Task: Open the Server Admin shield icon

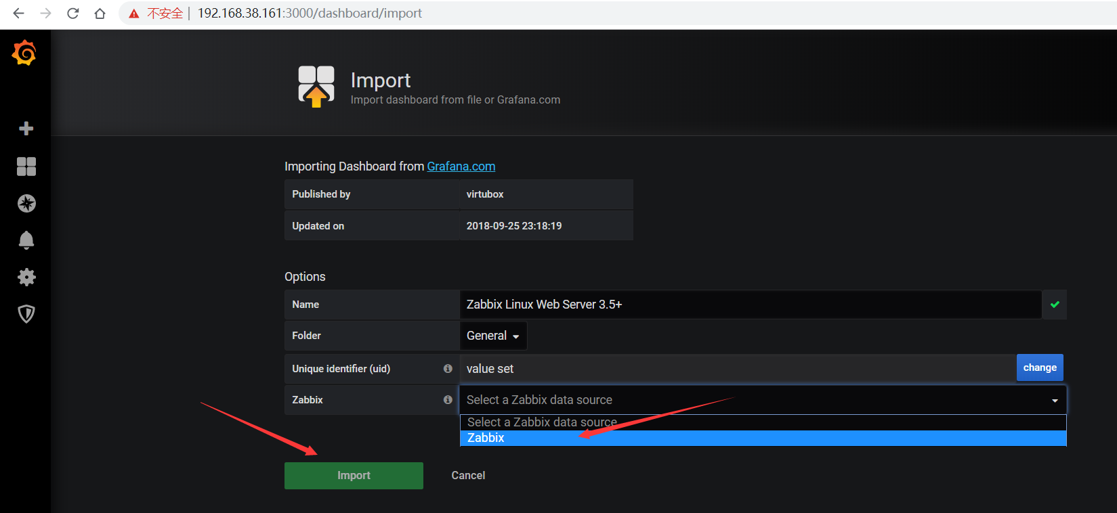Action: point(26,313)
